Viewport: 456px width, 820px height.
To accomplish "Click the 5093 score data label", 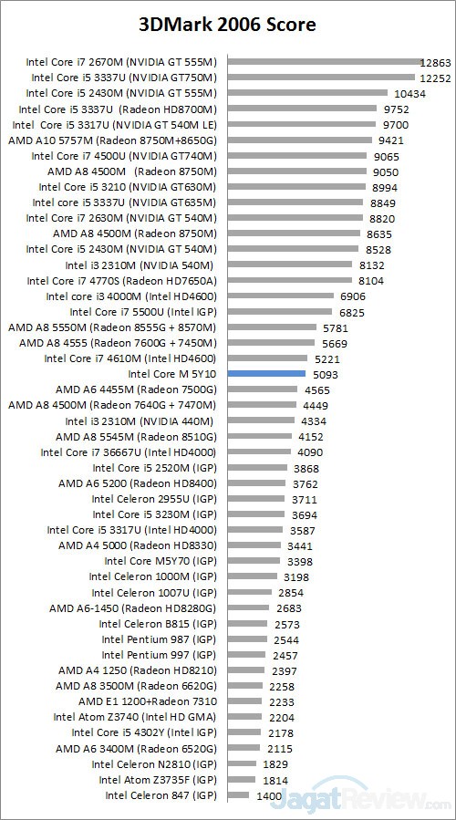I will [326, 375].
